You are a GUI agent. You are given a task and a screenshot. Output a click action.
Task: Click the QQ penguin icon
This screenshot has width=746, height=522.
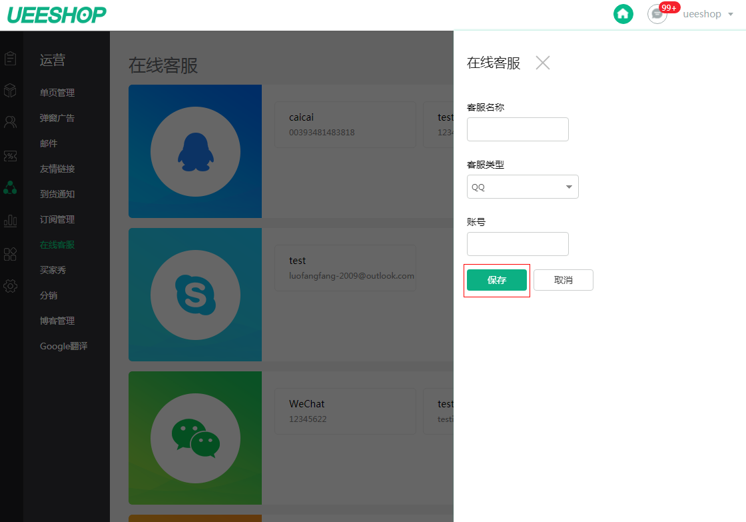point(196,151)
